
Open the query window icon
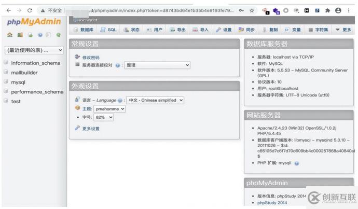point(30,35)
